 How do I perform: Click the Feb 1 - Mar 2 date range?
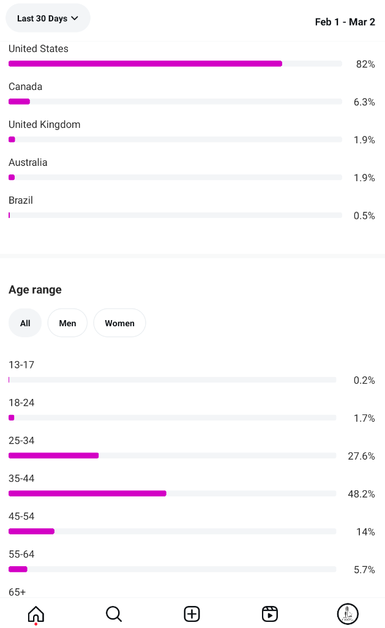pos(345,22)
